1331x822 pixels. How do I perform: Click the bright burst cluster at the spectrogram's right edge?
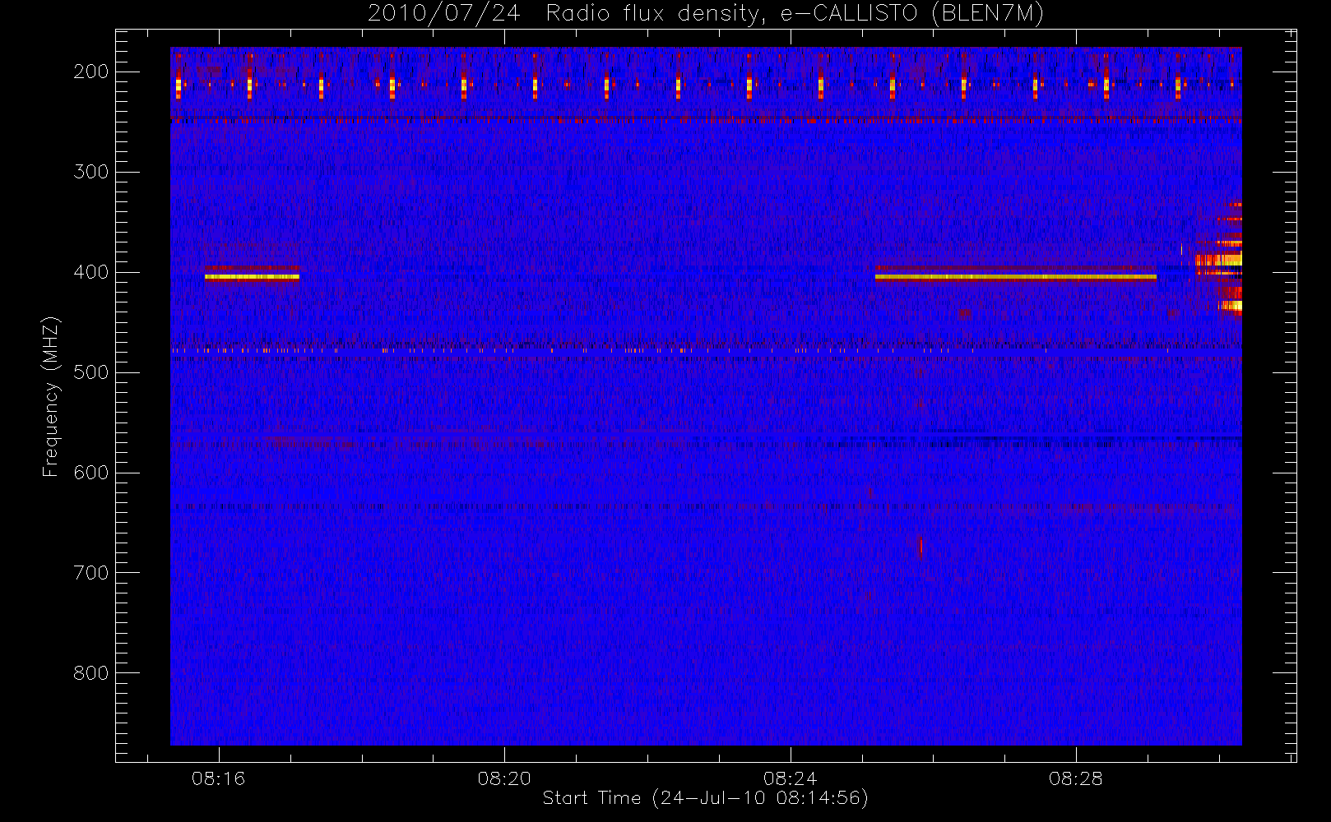pos(1221,258)
